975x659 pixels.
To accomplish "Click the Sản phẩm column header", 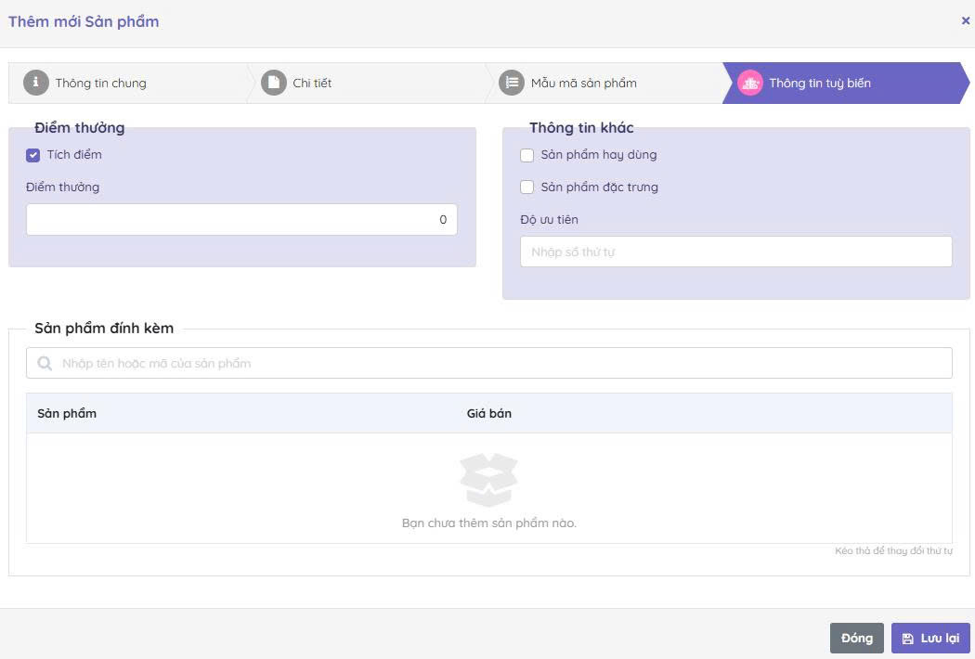I will 67,413.
